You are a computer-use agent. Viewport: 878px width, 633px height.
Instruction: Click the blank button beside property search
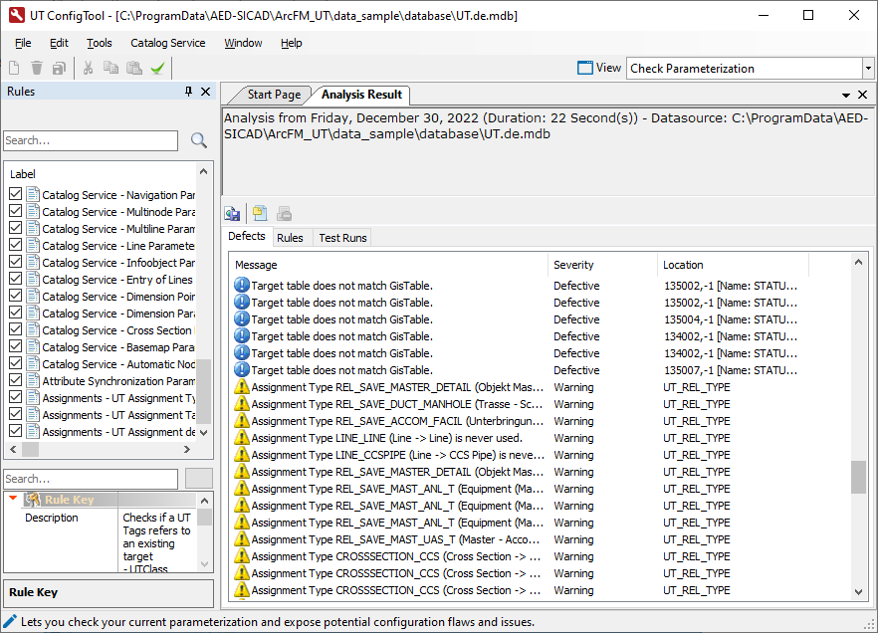point(199,479)
